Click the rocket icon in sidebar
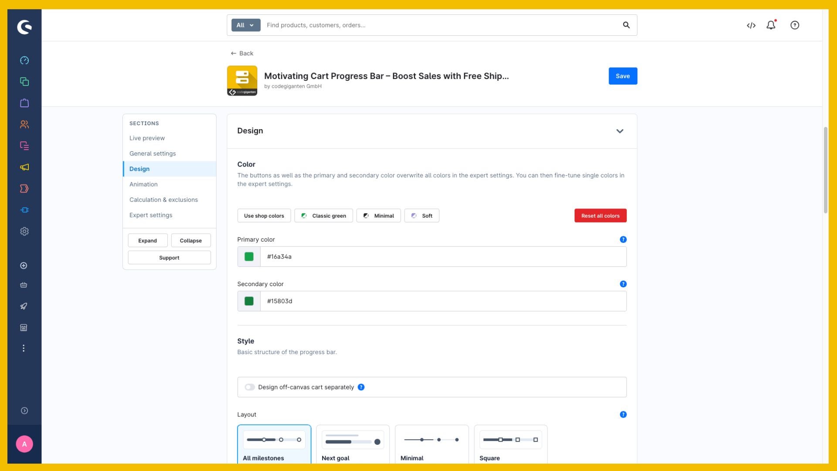 [24, 306]
